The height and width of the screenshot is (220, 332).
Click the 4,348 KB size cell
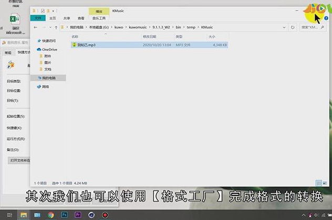220,45
